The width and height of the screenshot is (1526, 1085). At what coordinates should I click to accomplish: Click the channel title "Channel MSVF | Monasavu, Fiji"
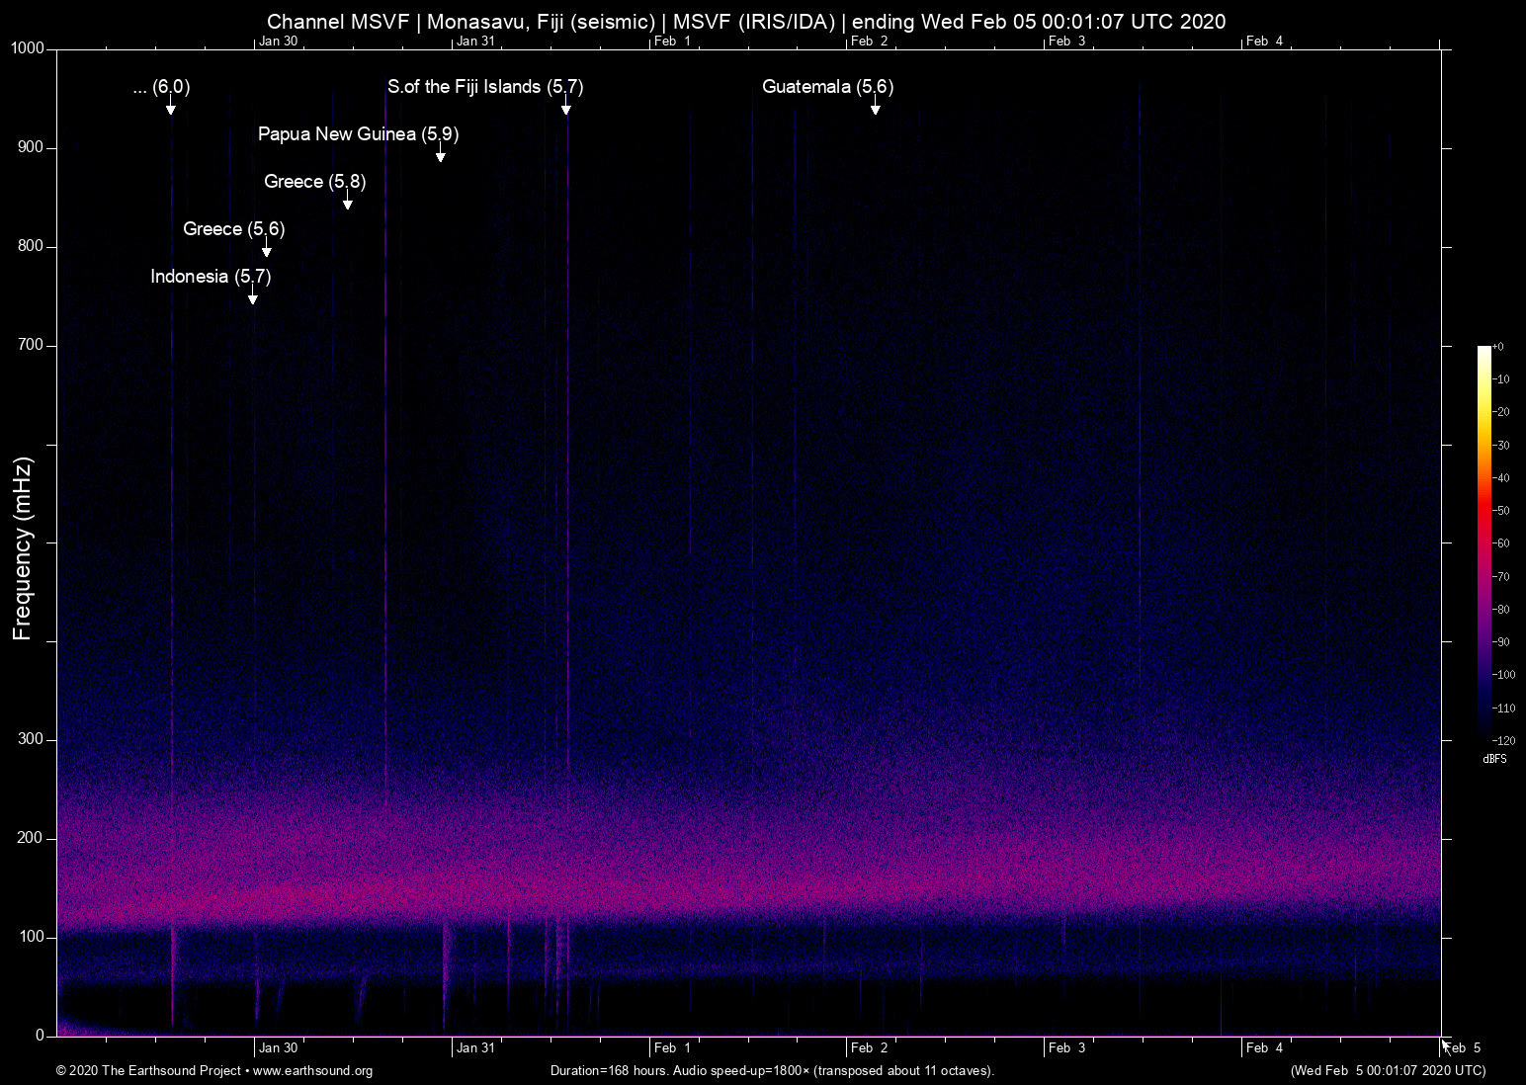(465, 21)
